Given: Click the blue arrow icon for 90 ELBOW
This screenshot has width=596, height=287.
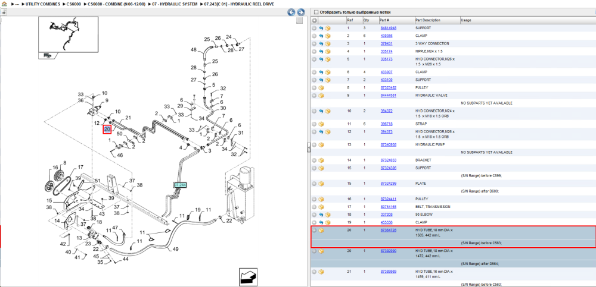Looking at the screenshot, I should (321, 215).
